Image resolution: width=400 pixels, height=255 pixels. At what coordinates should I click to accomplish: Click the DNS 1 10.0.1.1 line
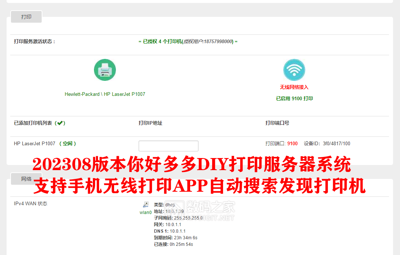point(170,231)
